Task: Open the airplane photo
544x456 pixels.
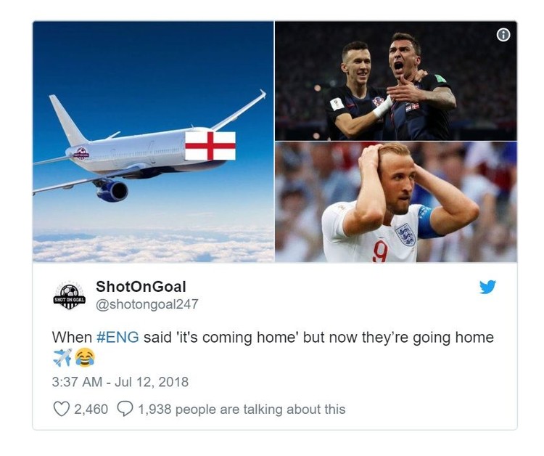Action: (x=153, y=142)
